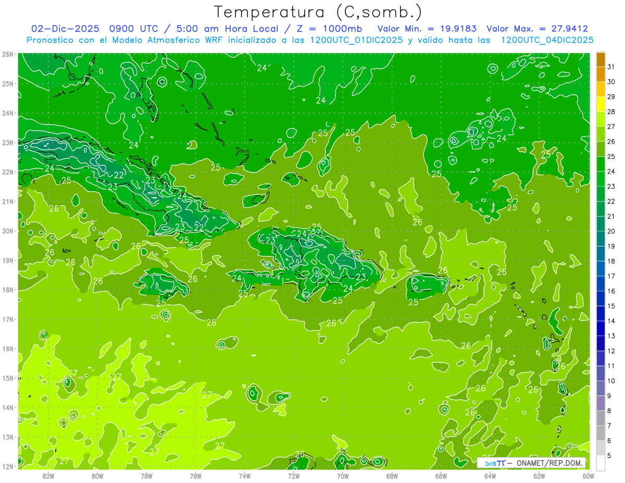
Task: Click color scale swatch between 26 and 27
Action: 601,134
